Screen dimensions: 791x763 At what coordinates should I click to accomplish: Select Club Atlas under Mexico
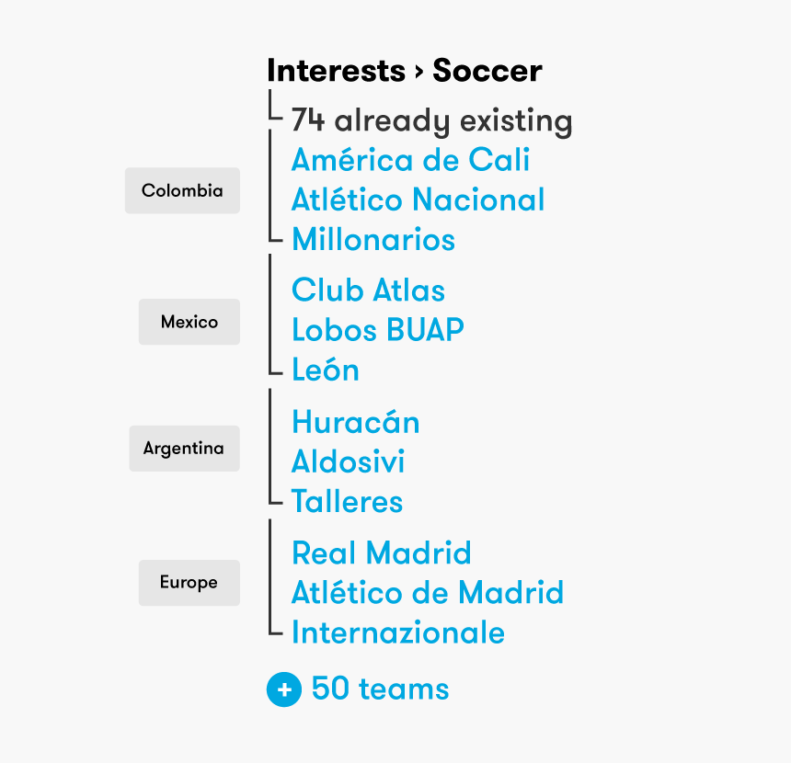(x=368, y=290)
